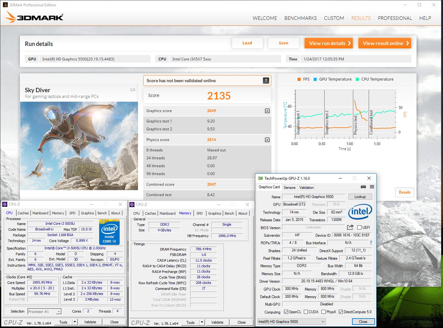Open Tools dropdown arrow in Memory CPU-Z window
Viewport: 443px width, 328px height.
(202, 322)
